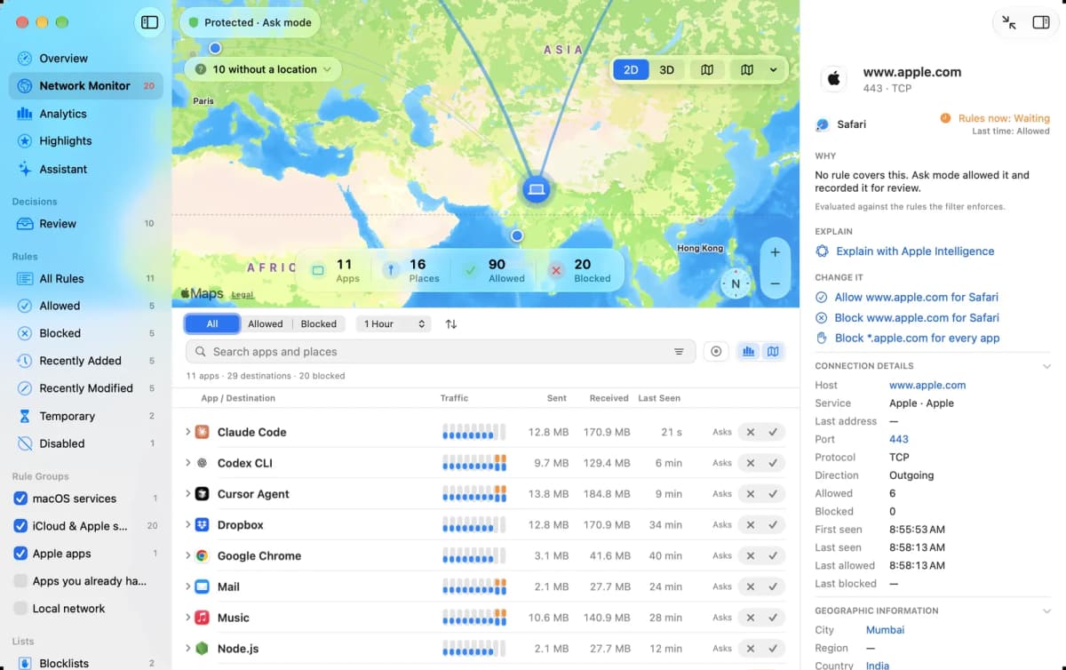Open the 1 Hour time range dropdown
The width and height of the screenshot is (1066, 670).
[394, 324]
